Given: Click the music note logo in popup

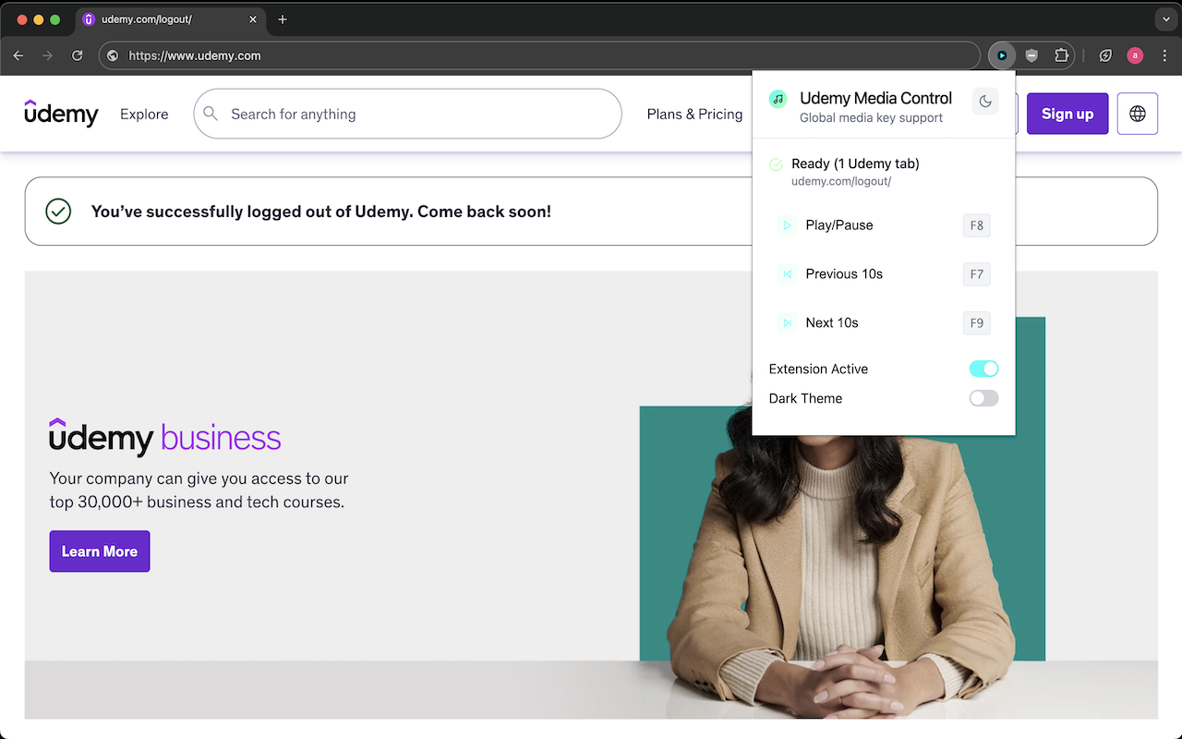Looking at the screenshot, I should pyautogui.click(x=778, y=99).
